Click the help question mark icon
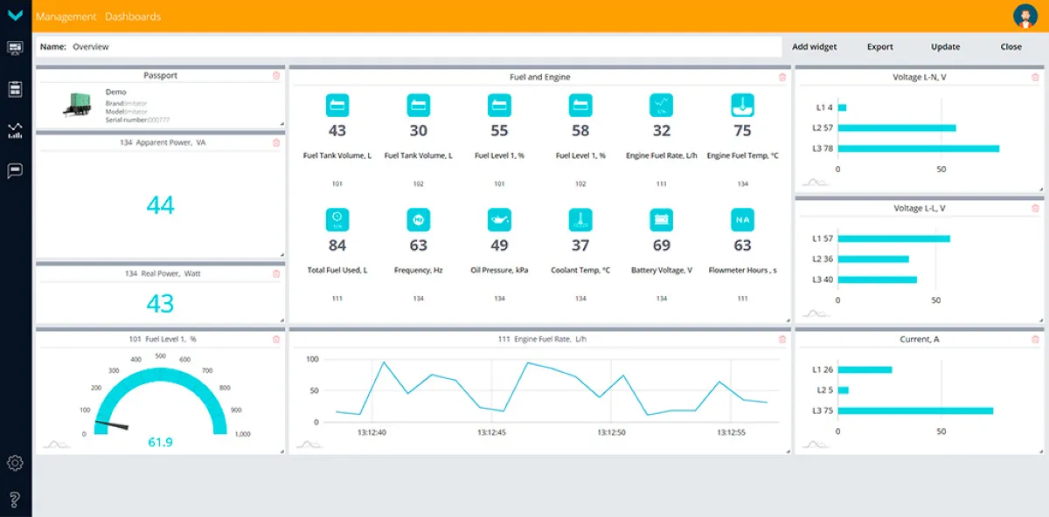This screenshot has width=1049, height=517. [15, 500]
